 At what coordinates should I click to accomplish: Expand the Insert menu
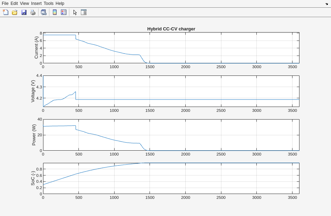36,3
